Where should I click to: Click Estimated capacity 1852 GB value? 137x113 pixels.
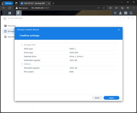pos(73,60)
